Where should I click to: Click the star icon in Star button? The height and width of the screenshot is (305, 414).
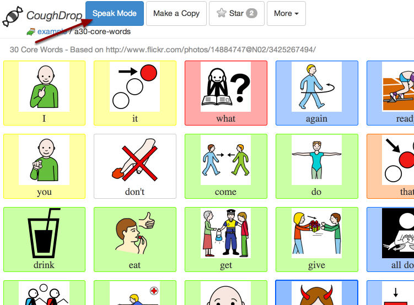[221, 13]
